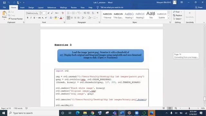Image resolution: width=206 pixels, height=116 pixels.
Task: Click Replace in Editing group
Action: (x=177, y=15)
